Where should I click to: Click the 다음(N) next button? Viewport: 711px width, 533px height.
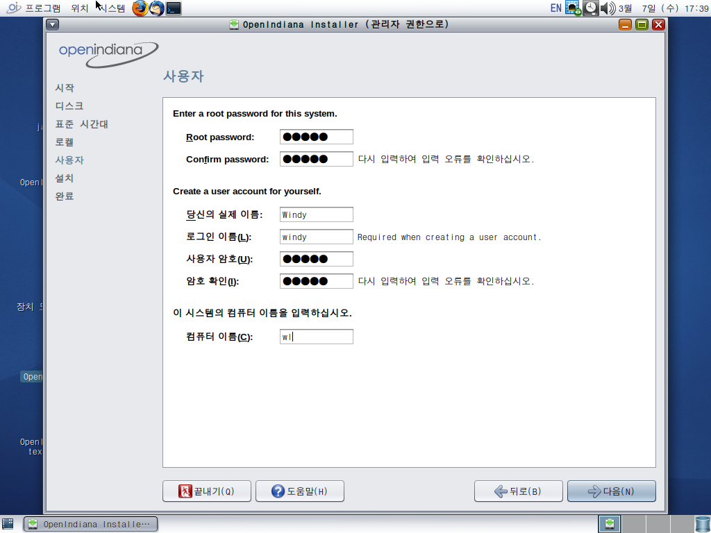(x=611, y=491)
